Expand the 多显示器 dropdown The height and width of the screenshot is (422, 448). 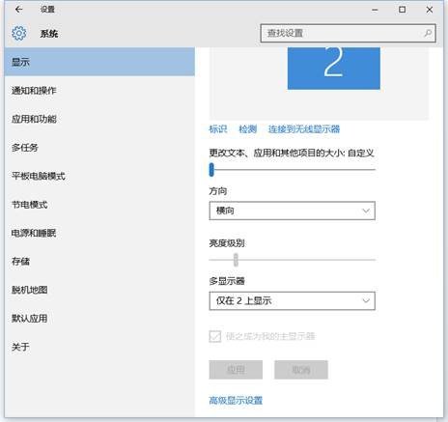pos(292,301)
